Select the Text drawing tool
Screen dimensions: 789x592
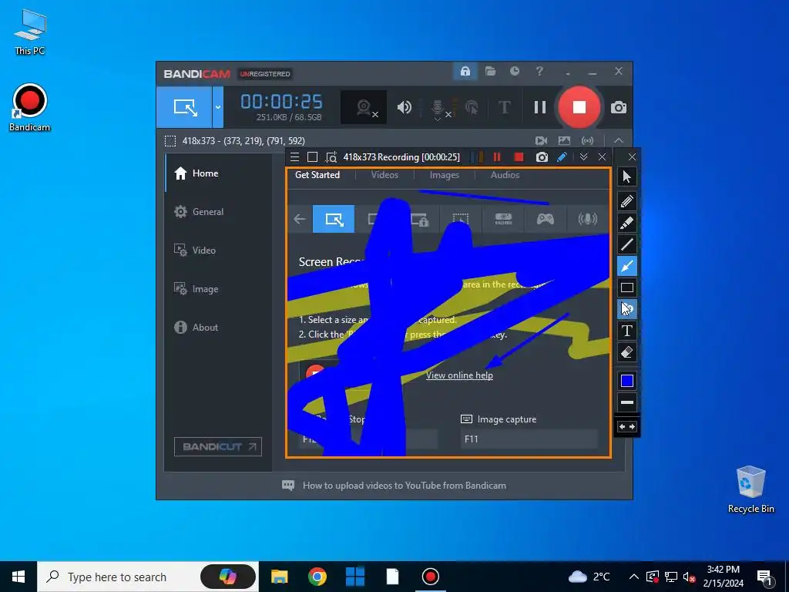pyautogui.click(x=626, y=331)
